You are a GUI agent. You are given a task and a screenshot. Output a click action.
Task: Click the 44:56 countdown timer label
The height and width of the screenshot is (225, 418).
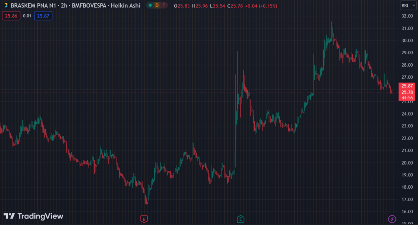407,98
